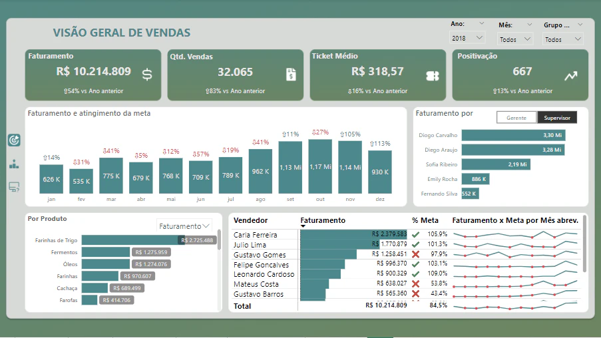Select the ago bar showing 962 K
This screenshot has height=338, width=601.
[261, 171]
